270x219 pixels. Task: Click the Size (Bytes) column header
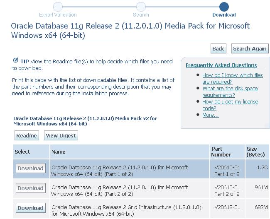[257, 152]
